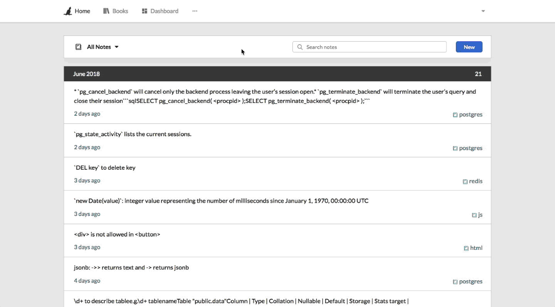Screen dimensions: 555x307
Task: Click the Dashboard grid icon
Action: pos(144,11)
